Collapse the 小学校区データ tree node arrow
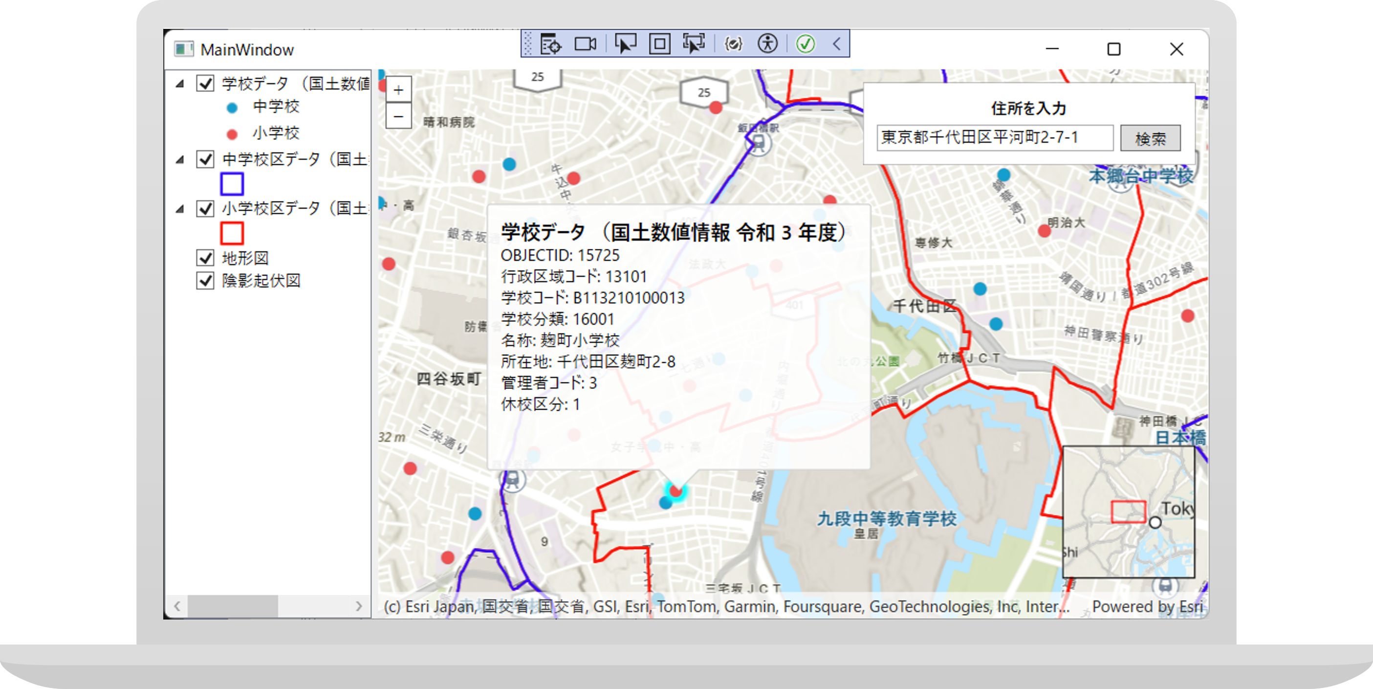The image size is (1373, 689). point(180,209)
